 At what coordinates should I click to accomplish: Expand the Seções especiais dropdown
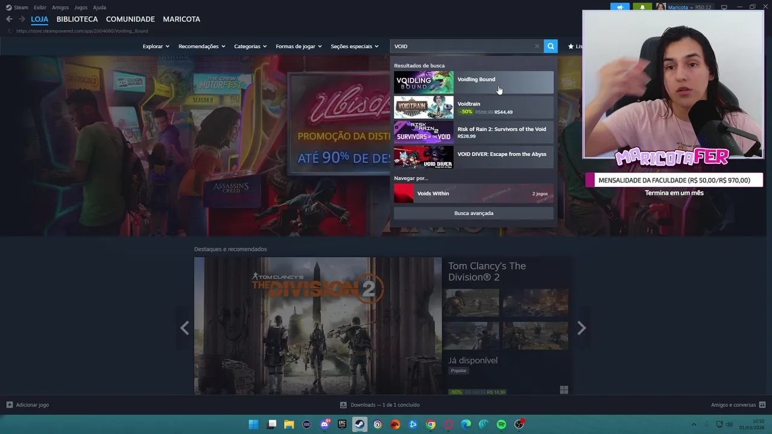355,46
